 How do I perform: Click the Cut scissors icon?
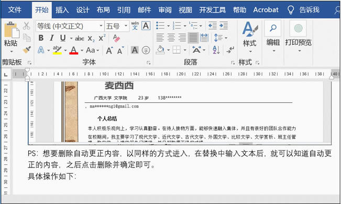pos(26,26)
